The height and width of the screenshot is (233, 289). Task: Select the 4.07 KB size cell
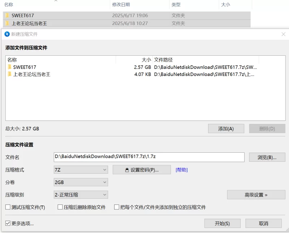(x=143, y=74)
